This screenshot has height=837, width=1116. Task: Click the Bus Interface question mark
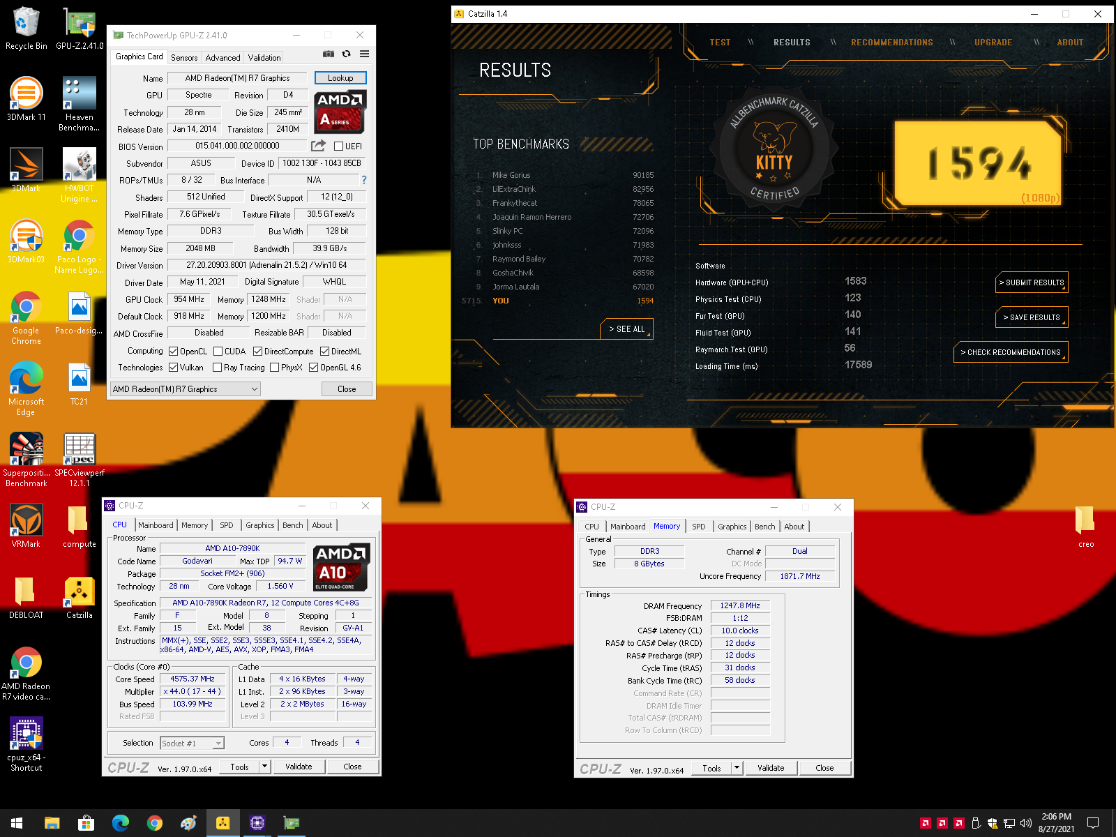click(x=363, y=180)
